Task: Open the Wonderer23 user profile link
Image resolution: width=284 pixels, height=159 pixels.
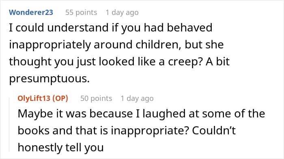Action: (x=31, y=12)
